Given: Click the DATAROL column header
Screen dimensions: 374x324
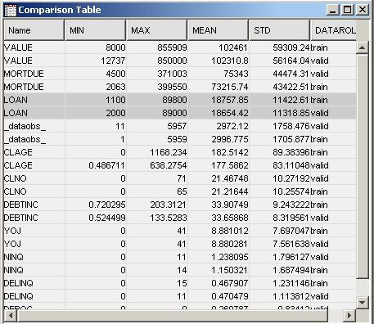Looking at the screenshot, I should (x=333, y=30).
